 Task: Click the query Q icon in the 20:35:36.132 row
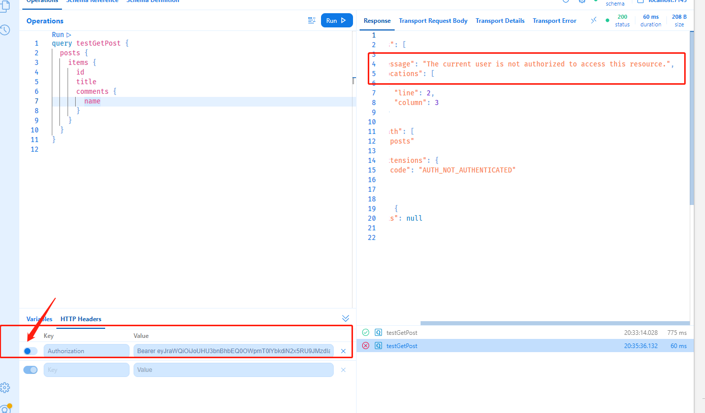pyautogui.click(x=378, y=346)
